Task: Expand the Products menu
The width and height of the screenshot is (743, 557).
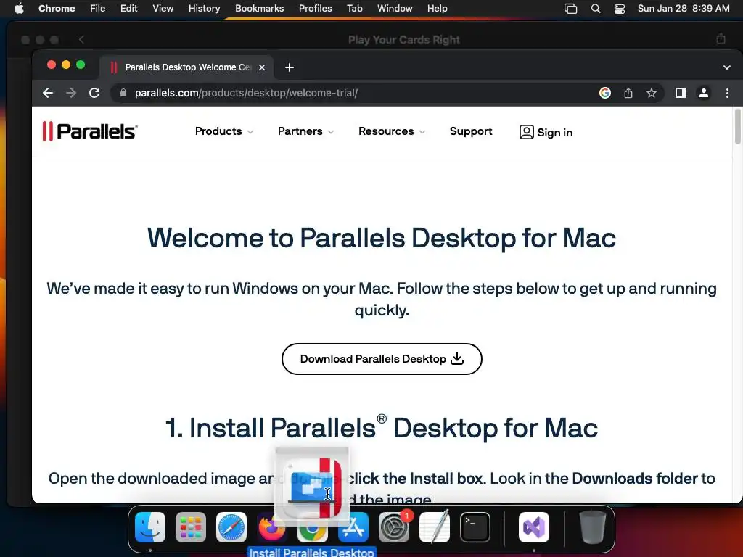Action: point(223,131)
